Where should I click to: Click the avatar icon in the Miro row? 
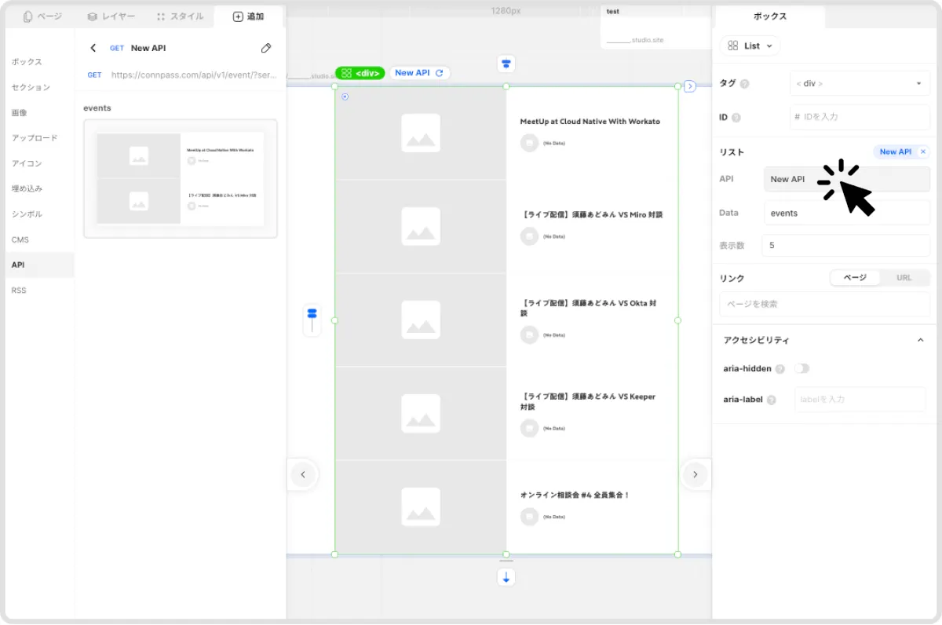click(530, 236)
